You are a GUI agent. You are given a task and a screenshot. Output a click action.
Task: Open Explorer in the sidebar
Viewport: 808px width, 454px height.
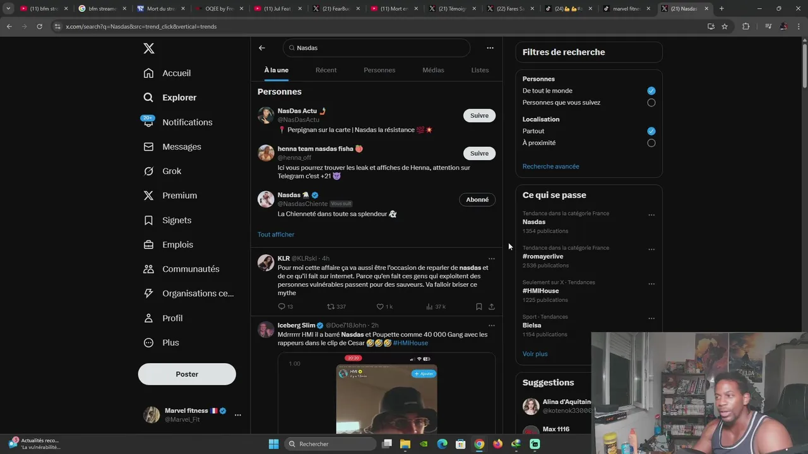pos(170,98)
